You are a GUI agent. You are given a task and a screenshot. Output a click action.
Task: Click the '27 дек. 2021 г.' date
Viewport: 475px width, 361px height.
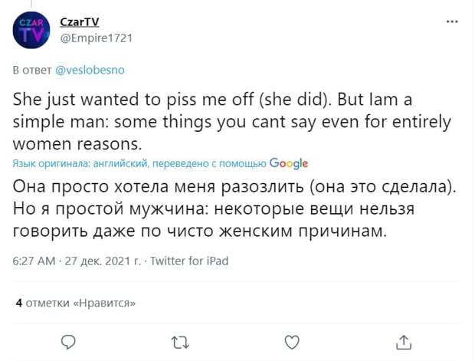click(103, 261)
